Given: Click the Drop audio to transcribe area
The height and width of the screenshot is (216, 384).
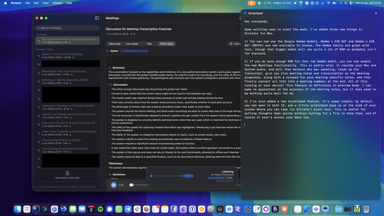Looking at the screenshot, I should point(67,175).
